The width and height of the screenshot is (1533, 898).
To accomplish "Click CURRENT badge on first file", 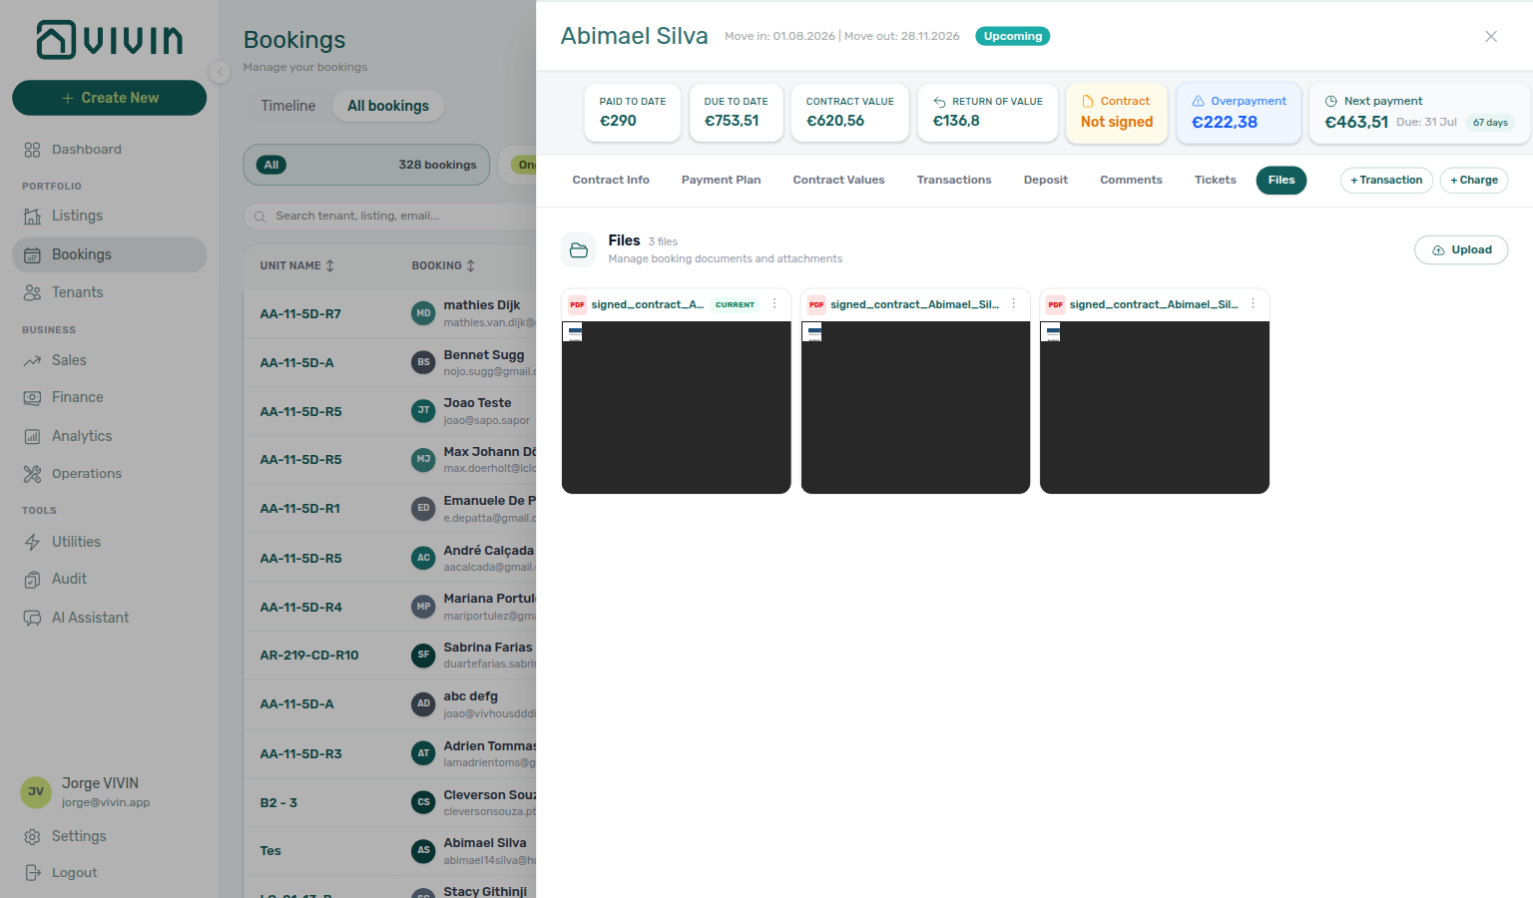I will pos(735,305).
